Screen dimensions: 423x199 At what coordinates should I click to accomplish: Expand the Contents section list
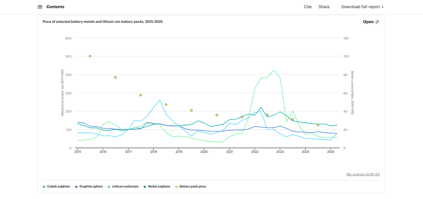click(55, 7)
